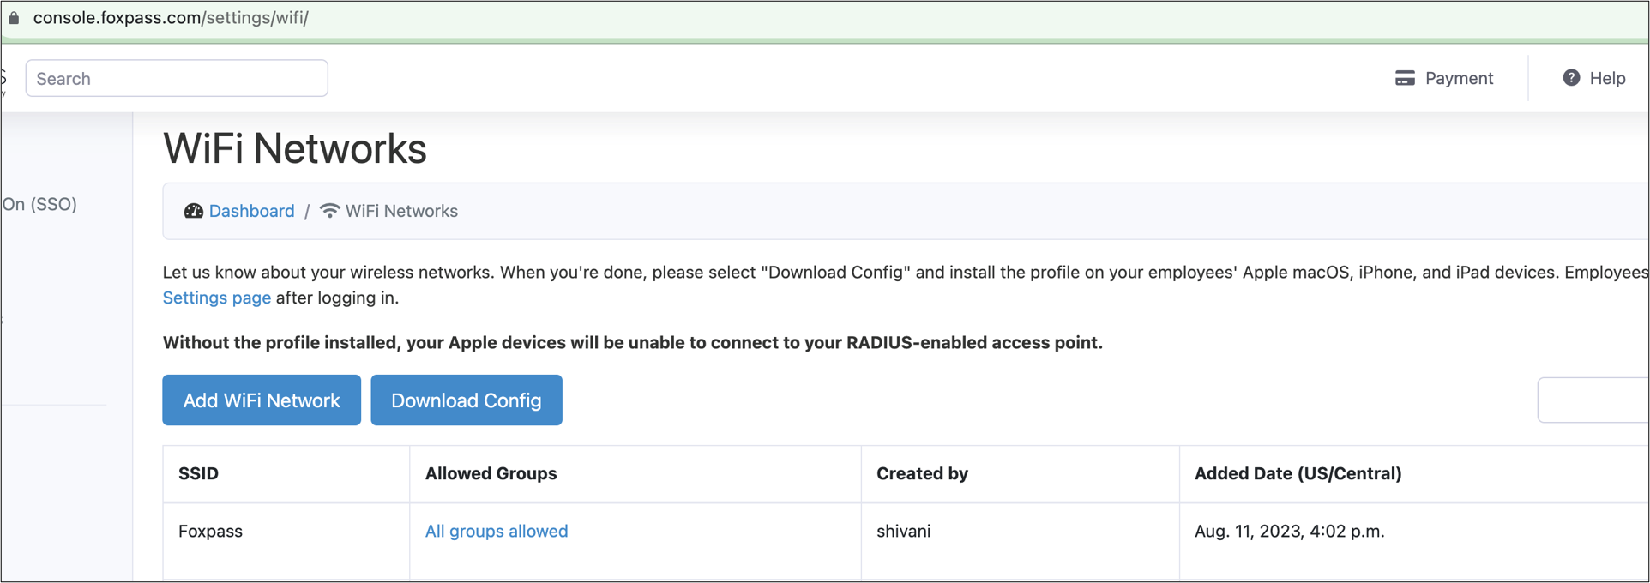Click the Dashboard gauge icon in breadcrumb
Viewport: 1650px width, 583px height.
194,211
